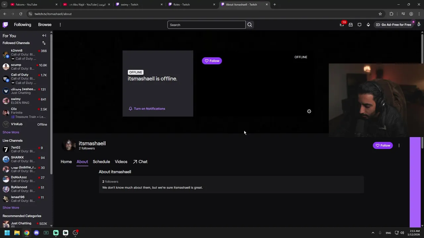Viewport: 424px width, 238px height.
Task: Open Chrome media controls icon
Action: pyautogui.click(x=403, y=14)
